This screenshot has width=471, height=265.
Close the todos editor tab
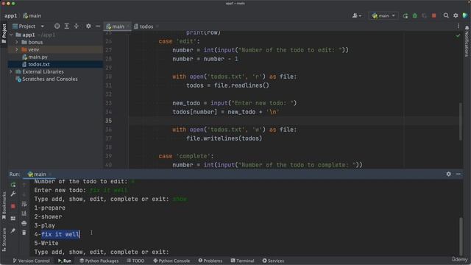tap(157, 26)
